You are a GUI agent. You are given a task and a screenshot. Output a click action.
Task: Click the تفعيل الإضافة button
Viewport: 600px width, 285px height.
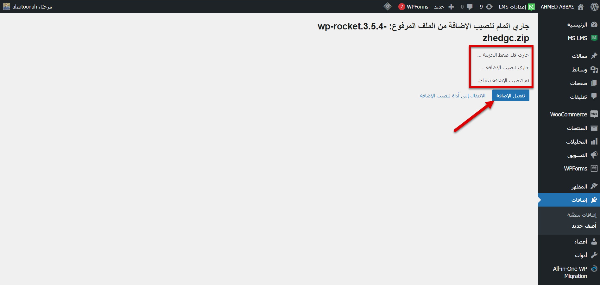tap(510, 96)
